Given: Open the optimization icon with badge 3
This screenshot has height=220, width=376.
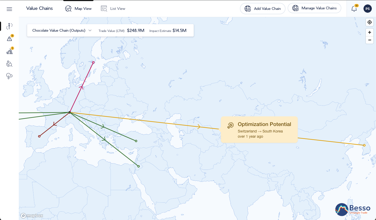Looking at the screenshot, I should point(10,51).
